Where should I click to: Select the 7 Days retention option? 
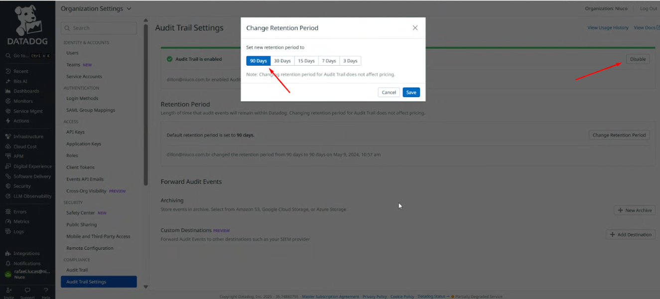[329, 61]
